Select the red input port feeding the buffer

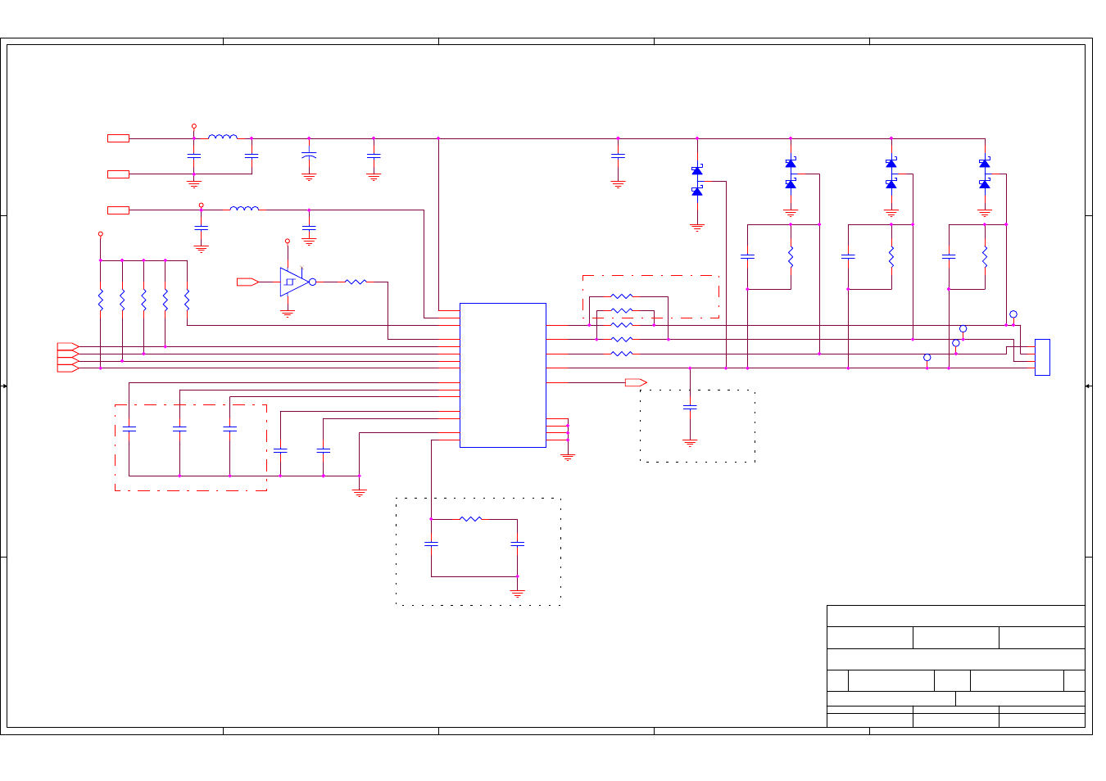click(x=247, y=282)
